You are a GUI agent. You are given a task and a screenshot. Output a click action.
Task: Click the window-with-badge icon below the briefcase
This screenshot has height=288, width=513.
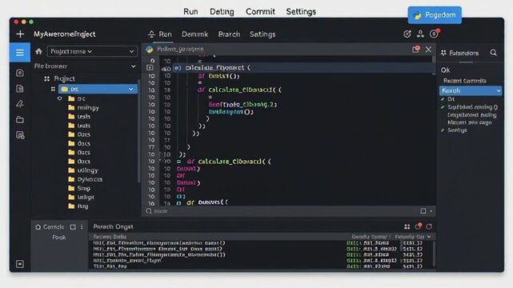(x=20, y=135)
